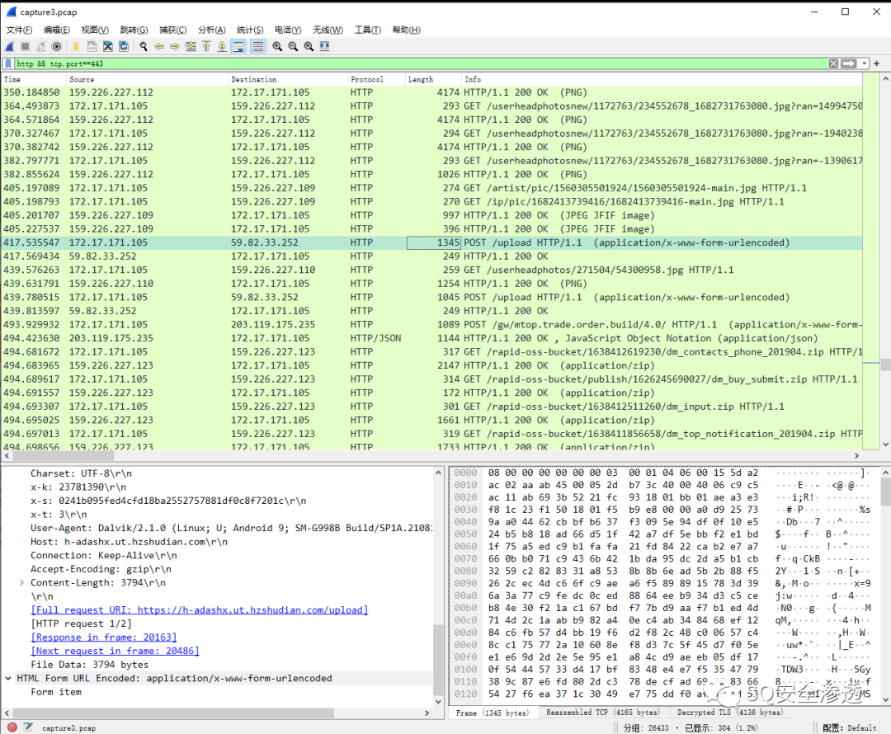The image size is (891, 734).
Task: Open capture options gear icon
Action: click(x=57, y=46)
